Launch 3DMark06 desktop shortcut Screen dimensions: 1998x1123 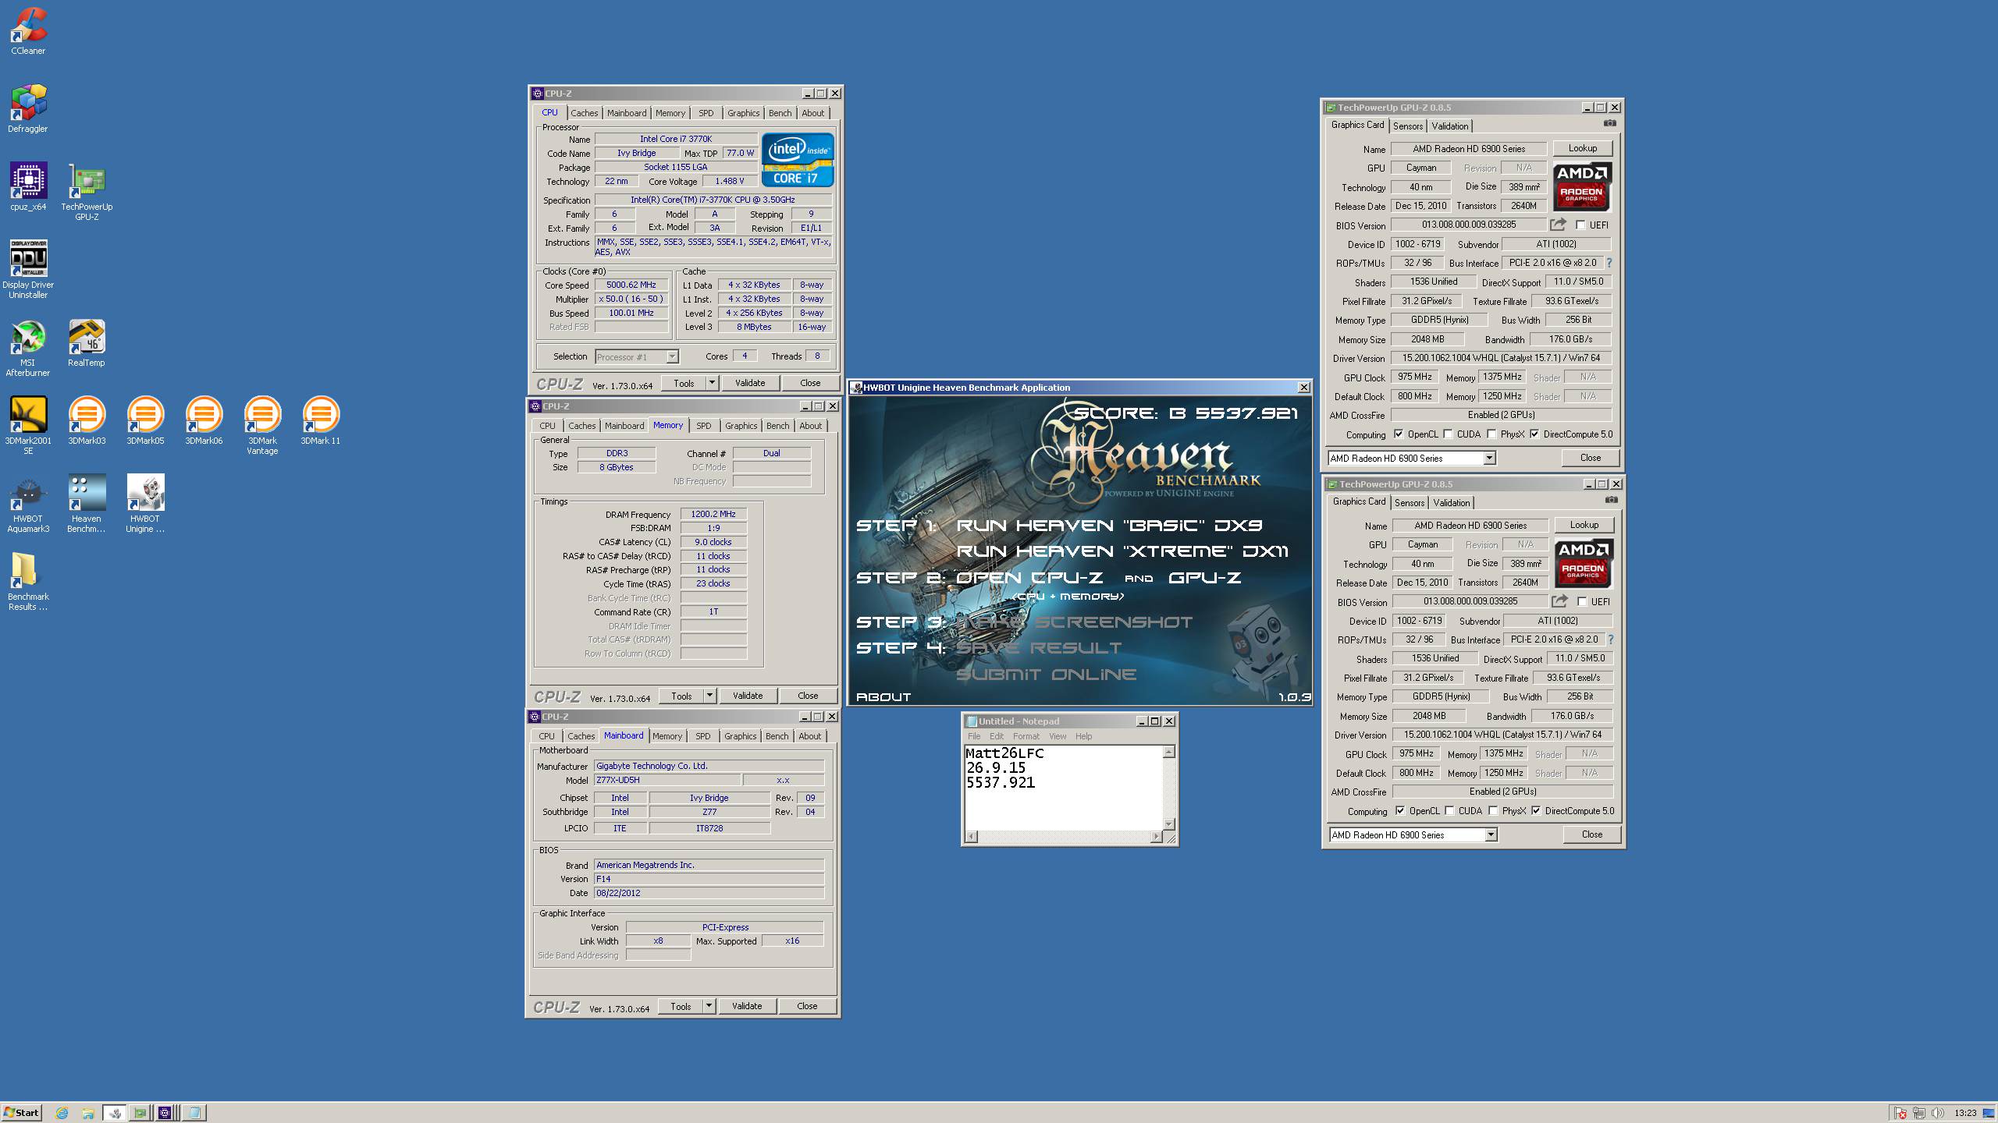[204, 421]
